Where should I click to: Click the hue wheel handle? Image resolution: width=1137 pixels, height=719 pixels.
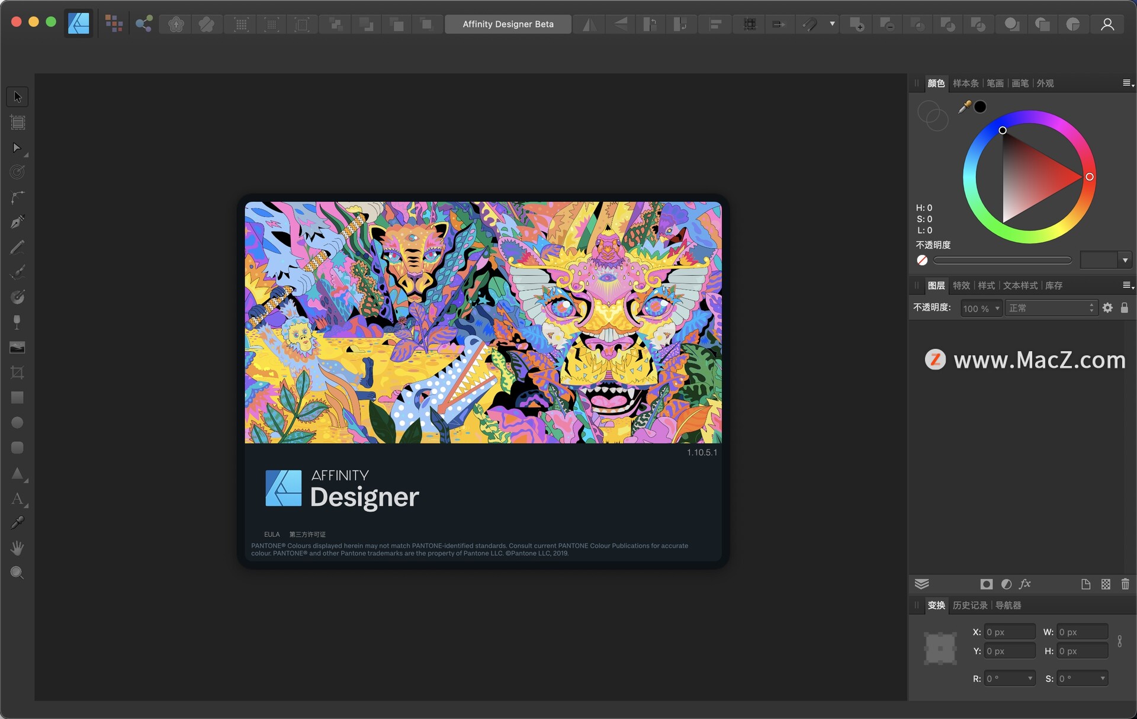pyautogui.click(x=1089, y=176)
